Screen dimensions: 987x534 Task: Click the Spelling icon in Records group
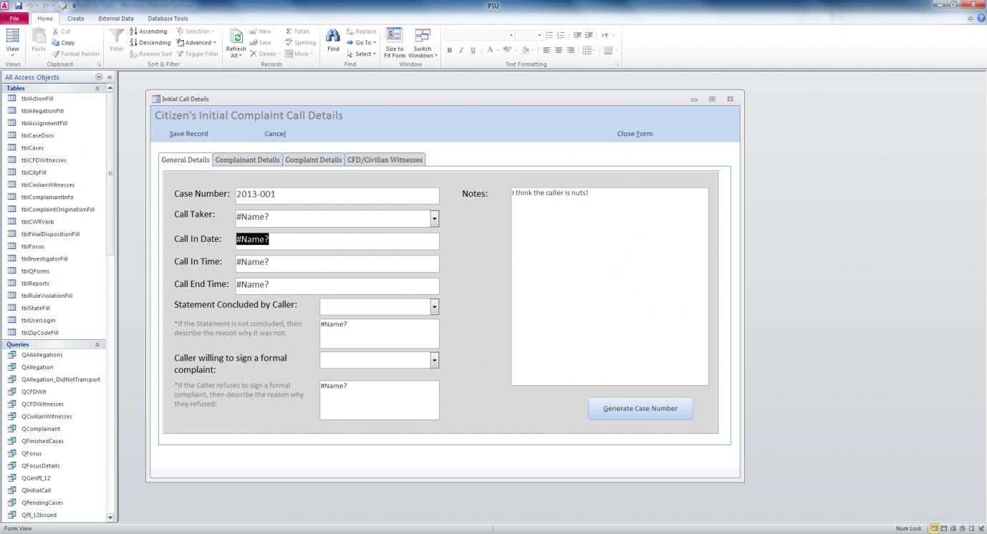click(289, 42)
